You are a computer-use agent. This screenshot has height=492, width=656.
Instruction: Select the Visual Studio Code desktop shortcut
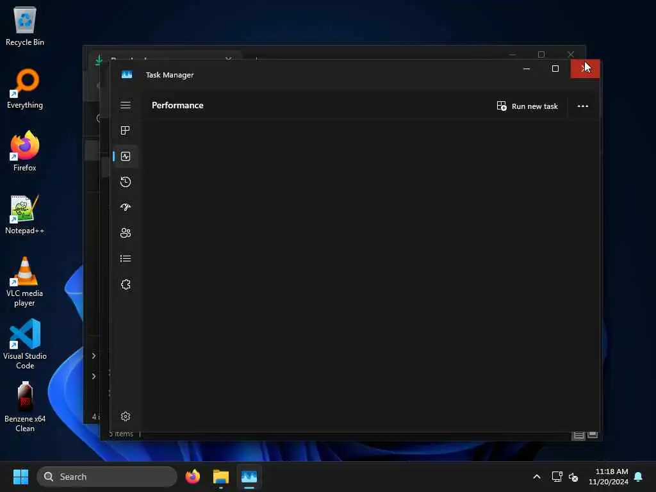(x=25, y=344)
